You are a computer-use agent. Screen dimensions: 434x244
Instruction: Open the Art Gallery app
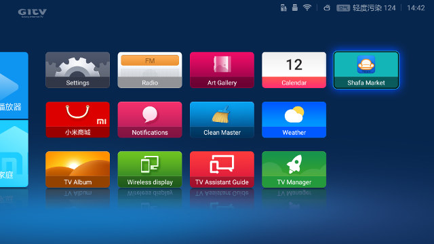[222, 70]
